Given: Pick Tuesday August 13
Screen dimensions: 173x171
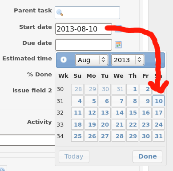Looking at the screenshot, I should pyautogui.click(x=105, y=113).
